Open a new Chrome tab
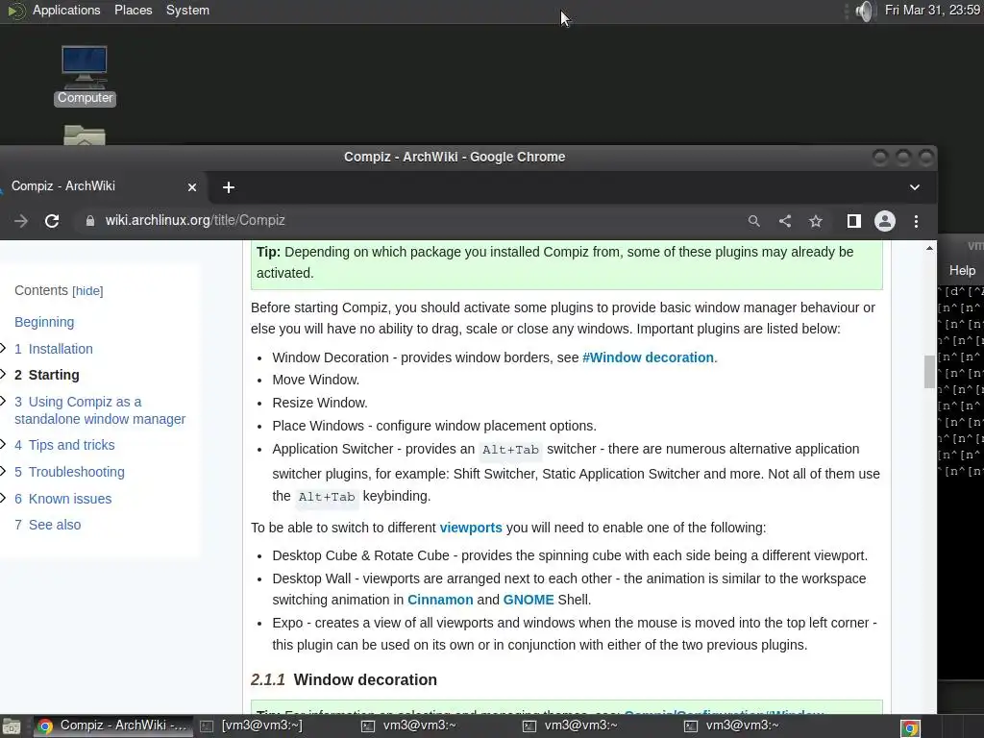 tap(229, 187)
